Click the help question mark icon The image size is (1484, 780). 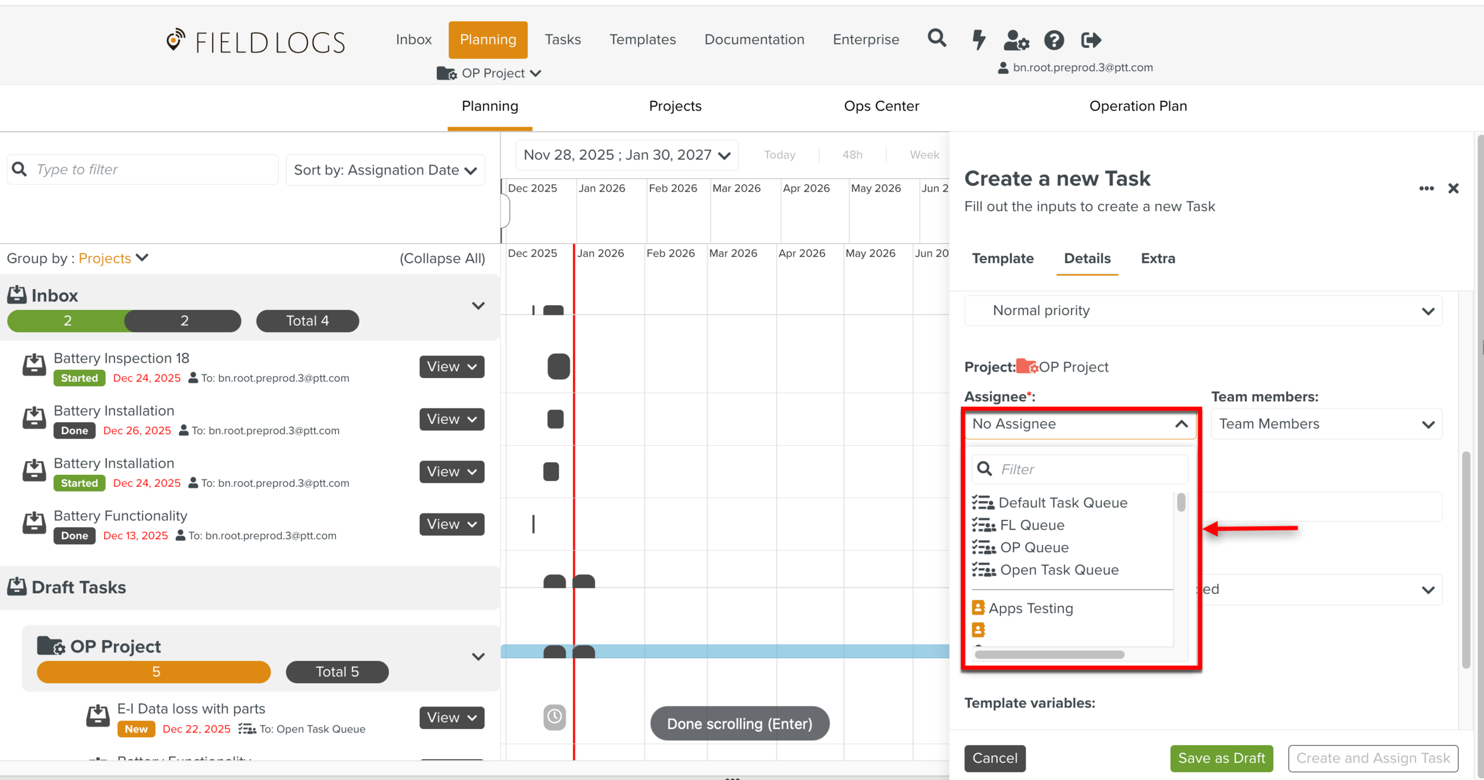[1054, 40]
